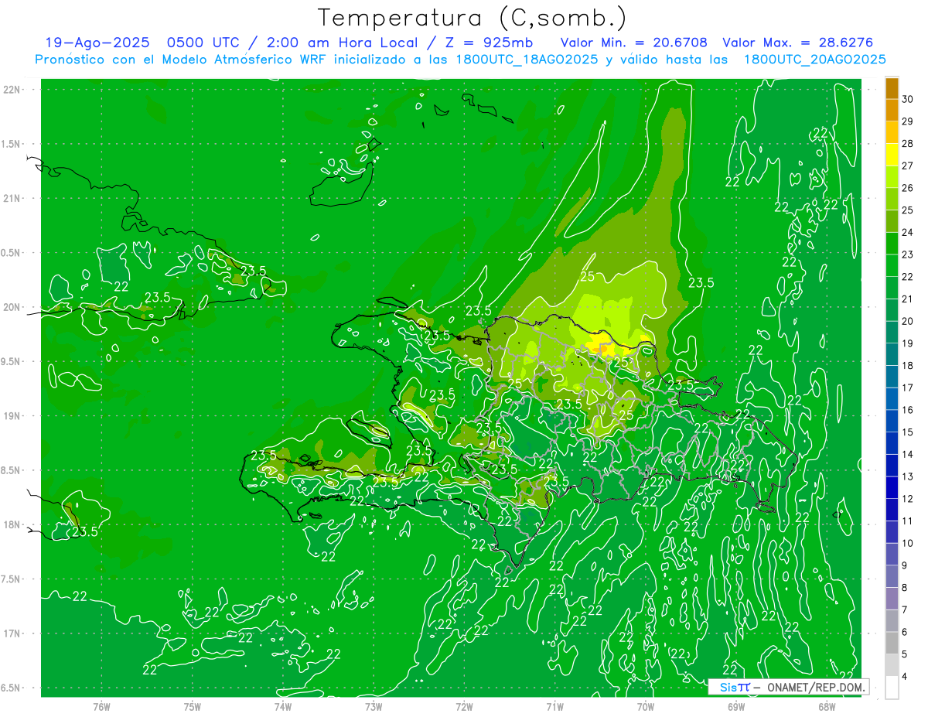
Task: Select the date '19-Ago-2025' in header
Action: click(x=97, y=43)
